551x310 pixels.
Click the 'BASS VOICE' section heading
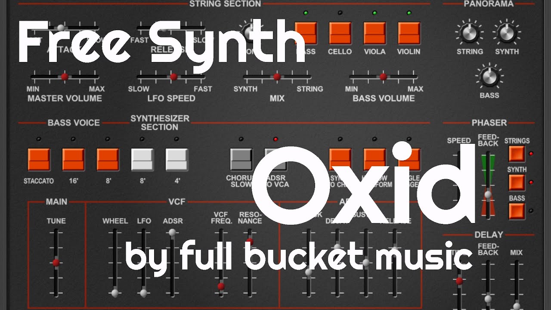[74, 123]
